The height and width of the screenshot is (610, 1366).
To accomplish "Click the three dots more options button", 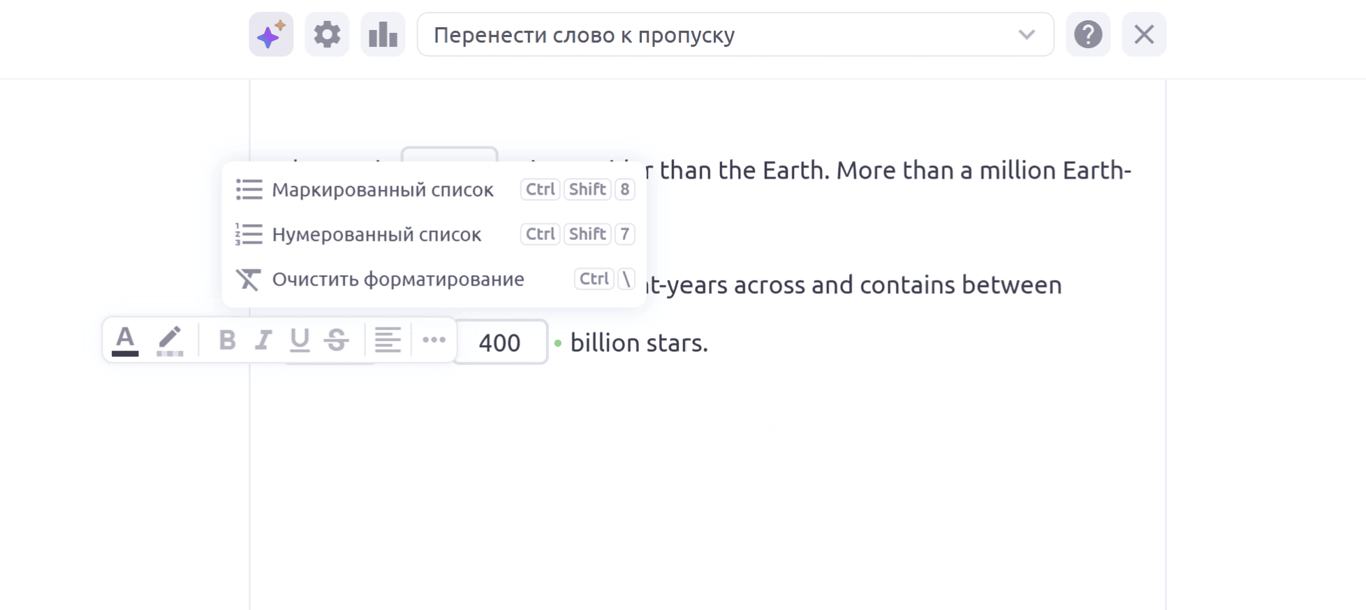I will [434, 341].
